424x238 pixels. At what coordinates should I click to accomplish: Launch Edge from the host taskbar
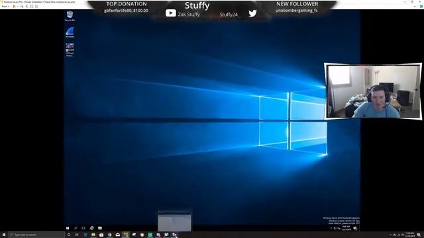[85, 235]
